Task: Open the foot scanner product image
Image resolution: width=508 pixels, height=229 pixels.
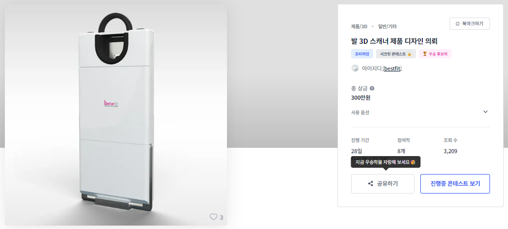Action: point(115,115)
